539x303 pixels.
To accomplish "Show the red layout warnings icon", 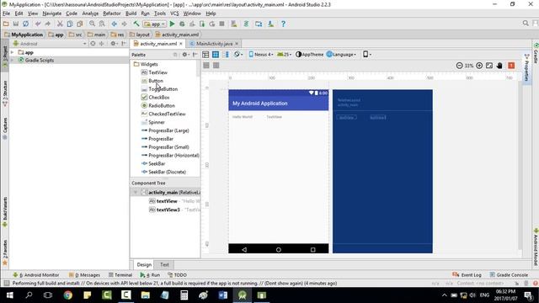I will [511, 66].
